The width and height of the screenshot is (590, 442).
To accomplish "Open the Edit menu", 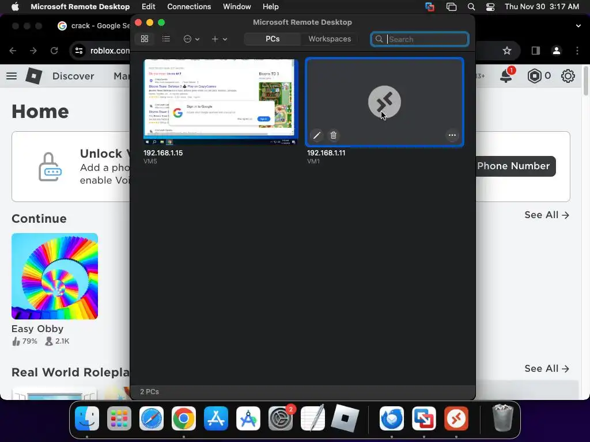I will [x=148, y=6].
